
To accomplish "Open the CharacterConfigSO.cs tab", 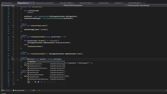I will 86,3.
